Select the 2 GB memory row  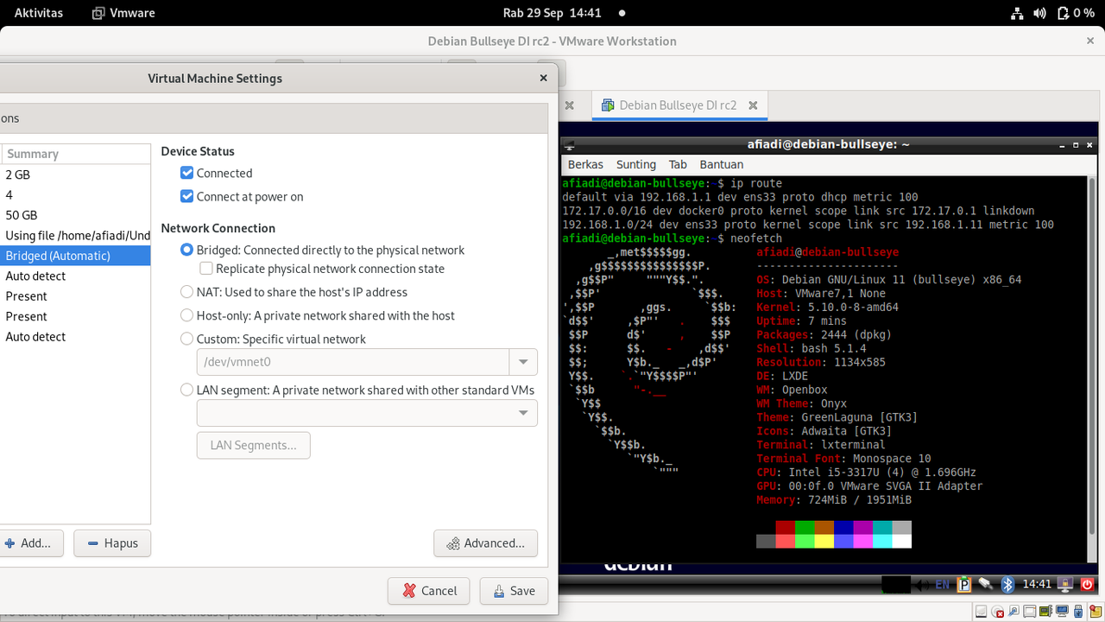coord(75,175)
